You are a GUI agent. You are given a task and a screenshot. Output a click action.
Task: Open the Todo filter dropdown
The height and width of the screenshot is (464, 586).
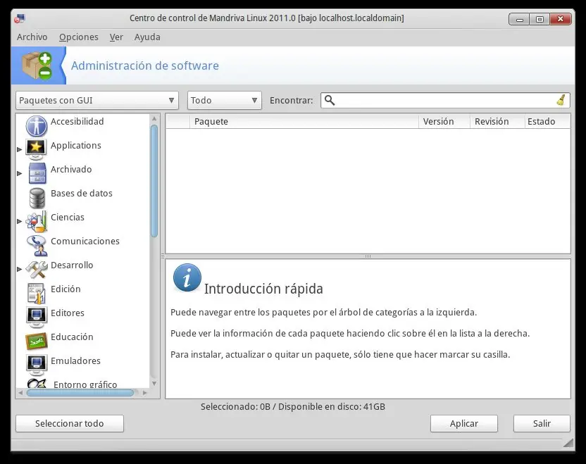pos(224,100)
